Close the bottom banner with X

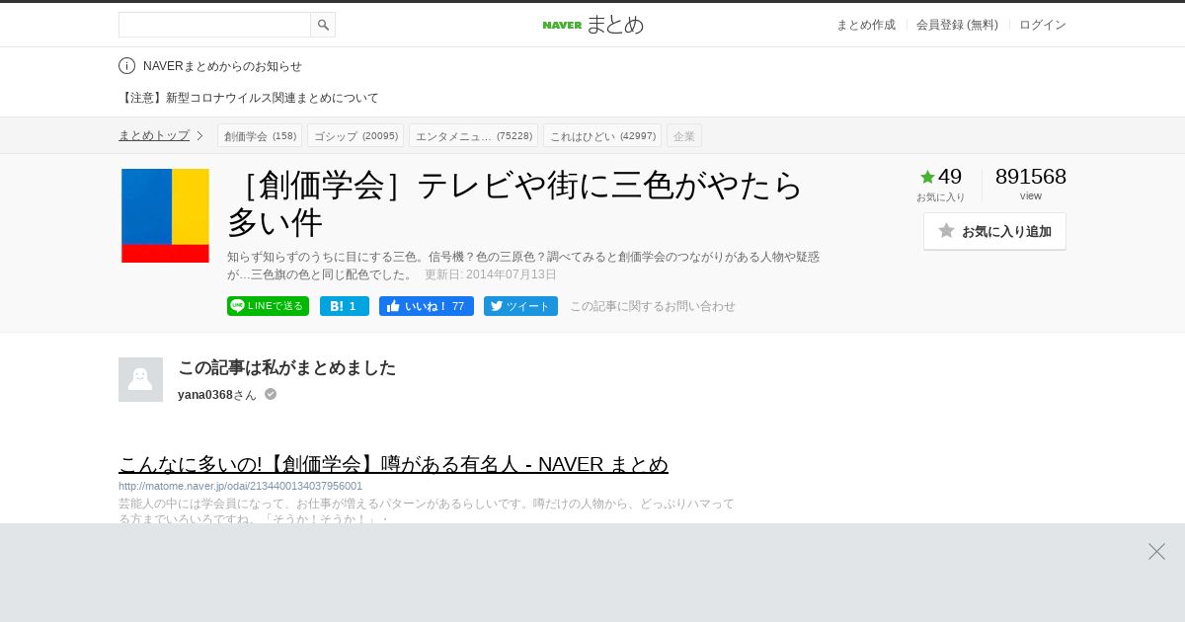pyautogui.click(x=1156, y=551)
